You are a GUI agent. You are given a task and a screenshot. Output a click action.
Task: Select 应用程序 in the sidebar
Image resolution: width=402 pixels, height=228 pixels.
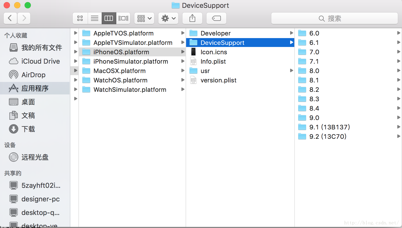pyautogui.click(x=35, y=88)
